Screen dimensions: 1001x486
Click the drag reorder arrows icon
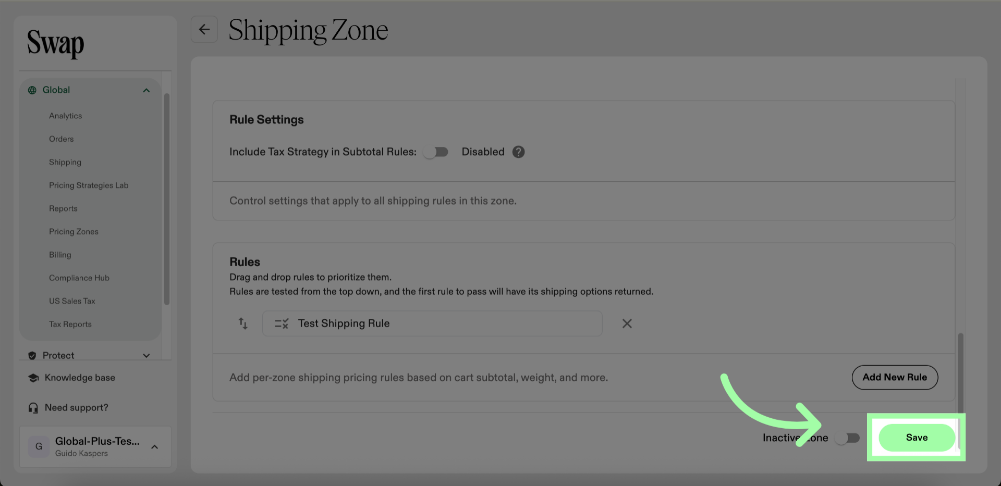coord(243,323)
